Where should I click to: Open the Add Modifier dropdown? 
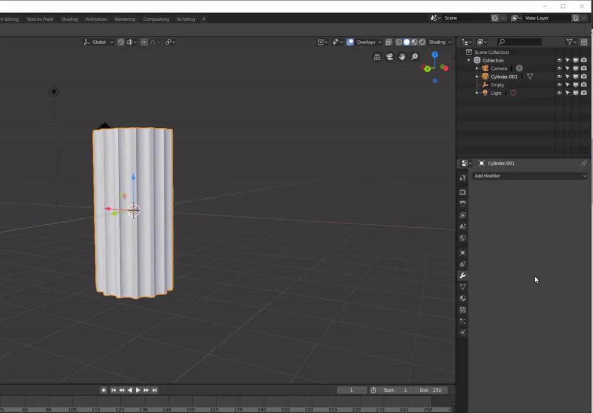click(530, 176)
